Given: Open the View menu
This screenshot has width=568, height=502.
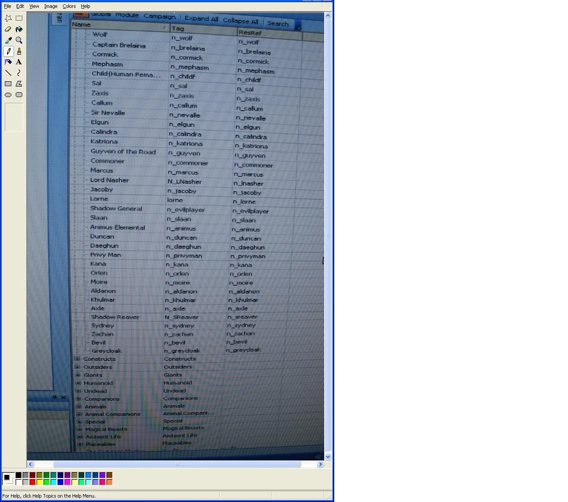Looking at the screenshot, I should [34, 6].
